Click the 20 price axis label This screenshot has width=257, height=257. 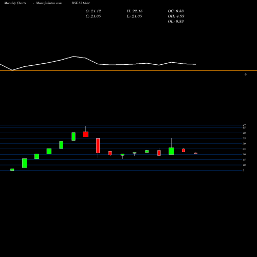click(x=244, y=154)
